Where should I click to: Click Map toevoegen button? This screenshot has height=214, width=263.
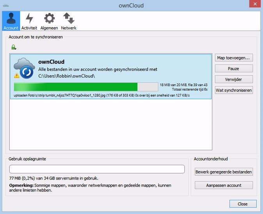234,58
